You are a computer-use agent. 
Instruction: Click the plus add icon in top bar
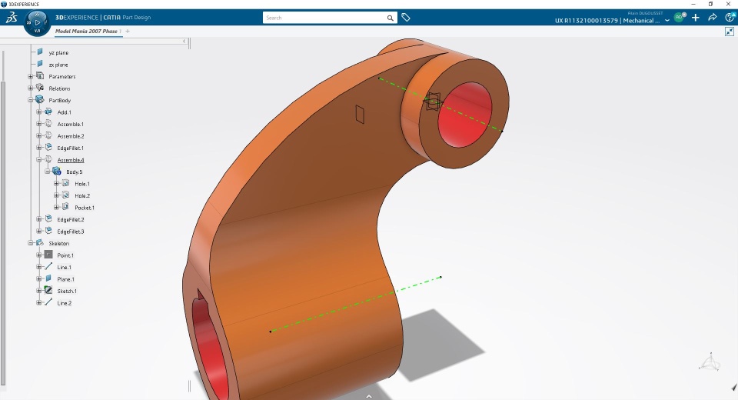[x=696, y=18]
